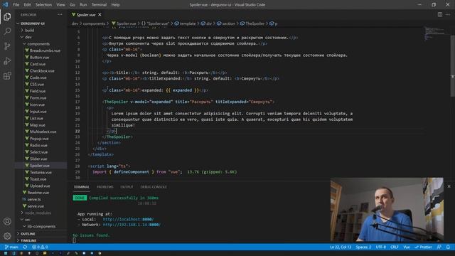Expand the build folder
The height and width of the screenshot is (256, 455).
pyautogui.click(x=29, y=30)
